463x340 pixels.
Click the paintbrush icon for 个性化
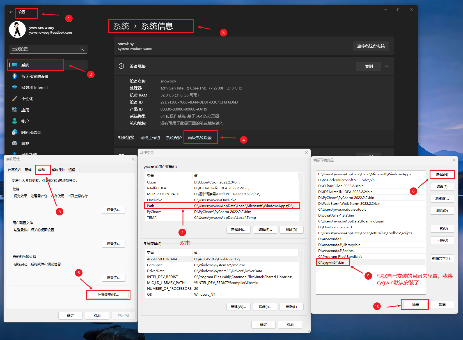click(15, 98)
